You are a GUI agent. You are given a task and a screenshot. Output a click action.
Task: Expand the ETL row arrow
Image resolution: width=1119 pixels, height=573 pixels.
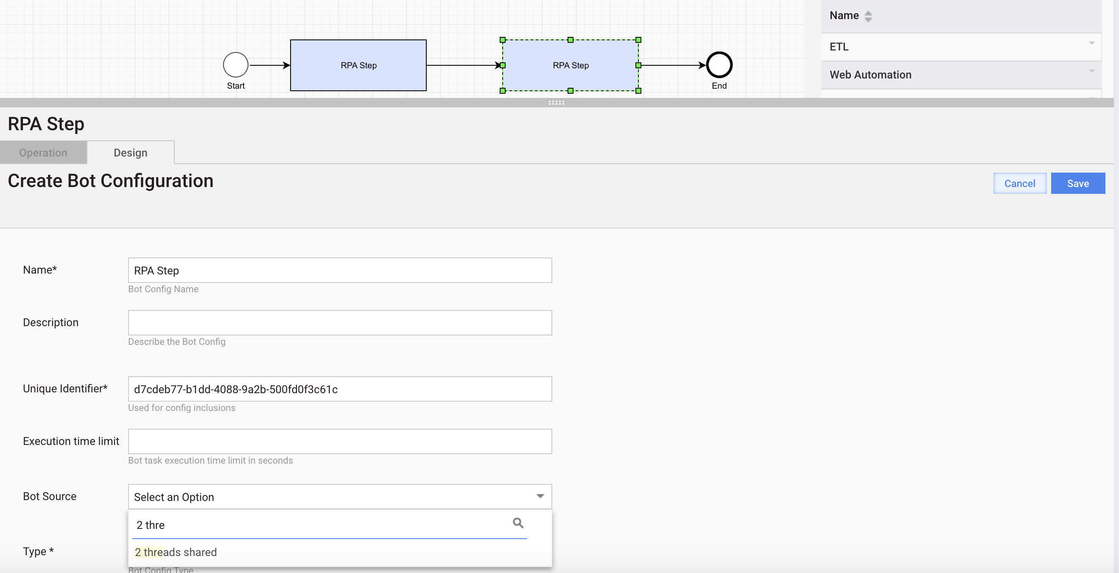1091,43
